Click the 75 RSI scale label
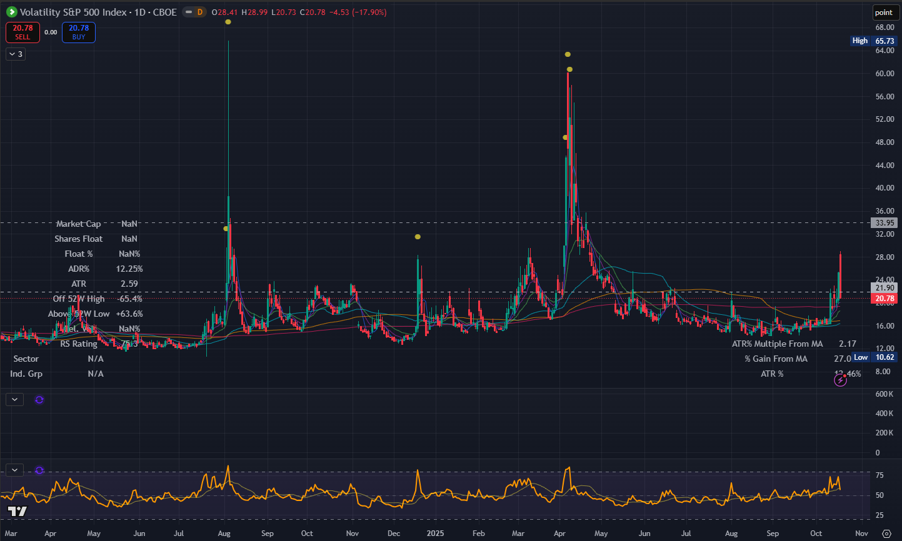902x541 pixels. (x=879, y=475)
